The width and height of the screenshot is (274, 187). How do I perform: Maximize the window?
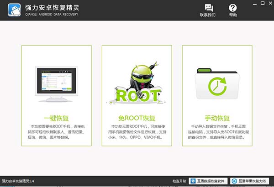[263, 3]
